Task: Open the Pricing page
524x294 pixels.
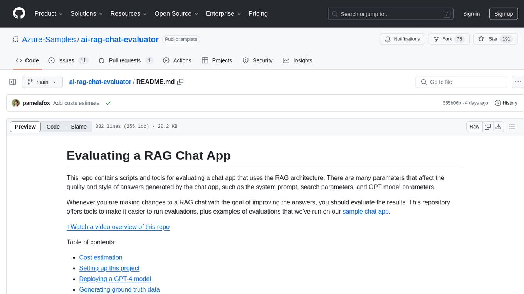Action: [x=258, y=13]
